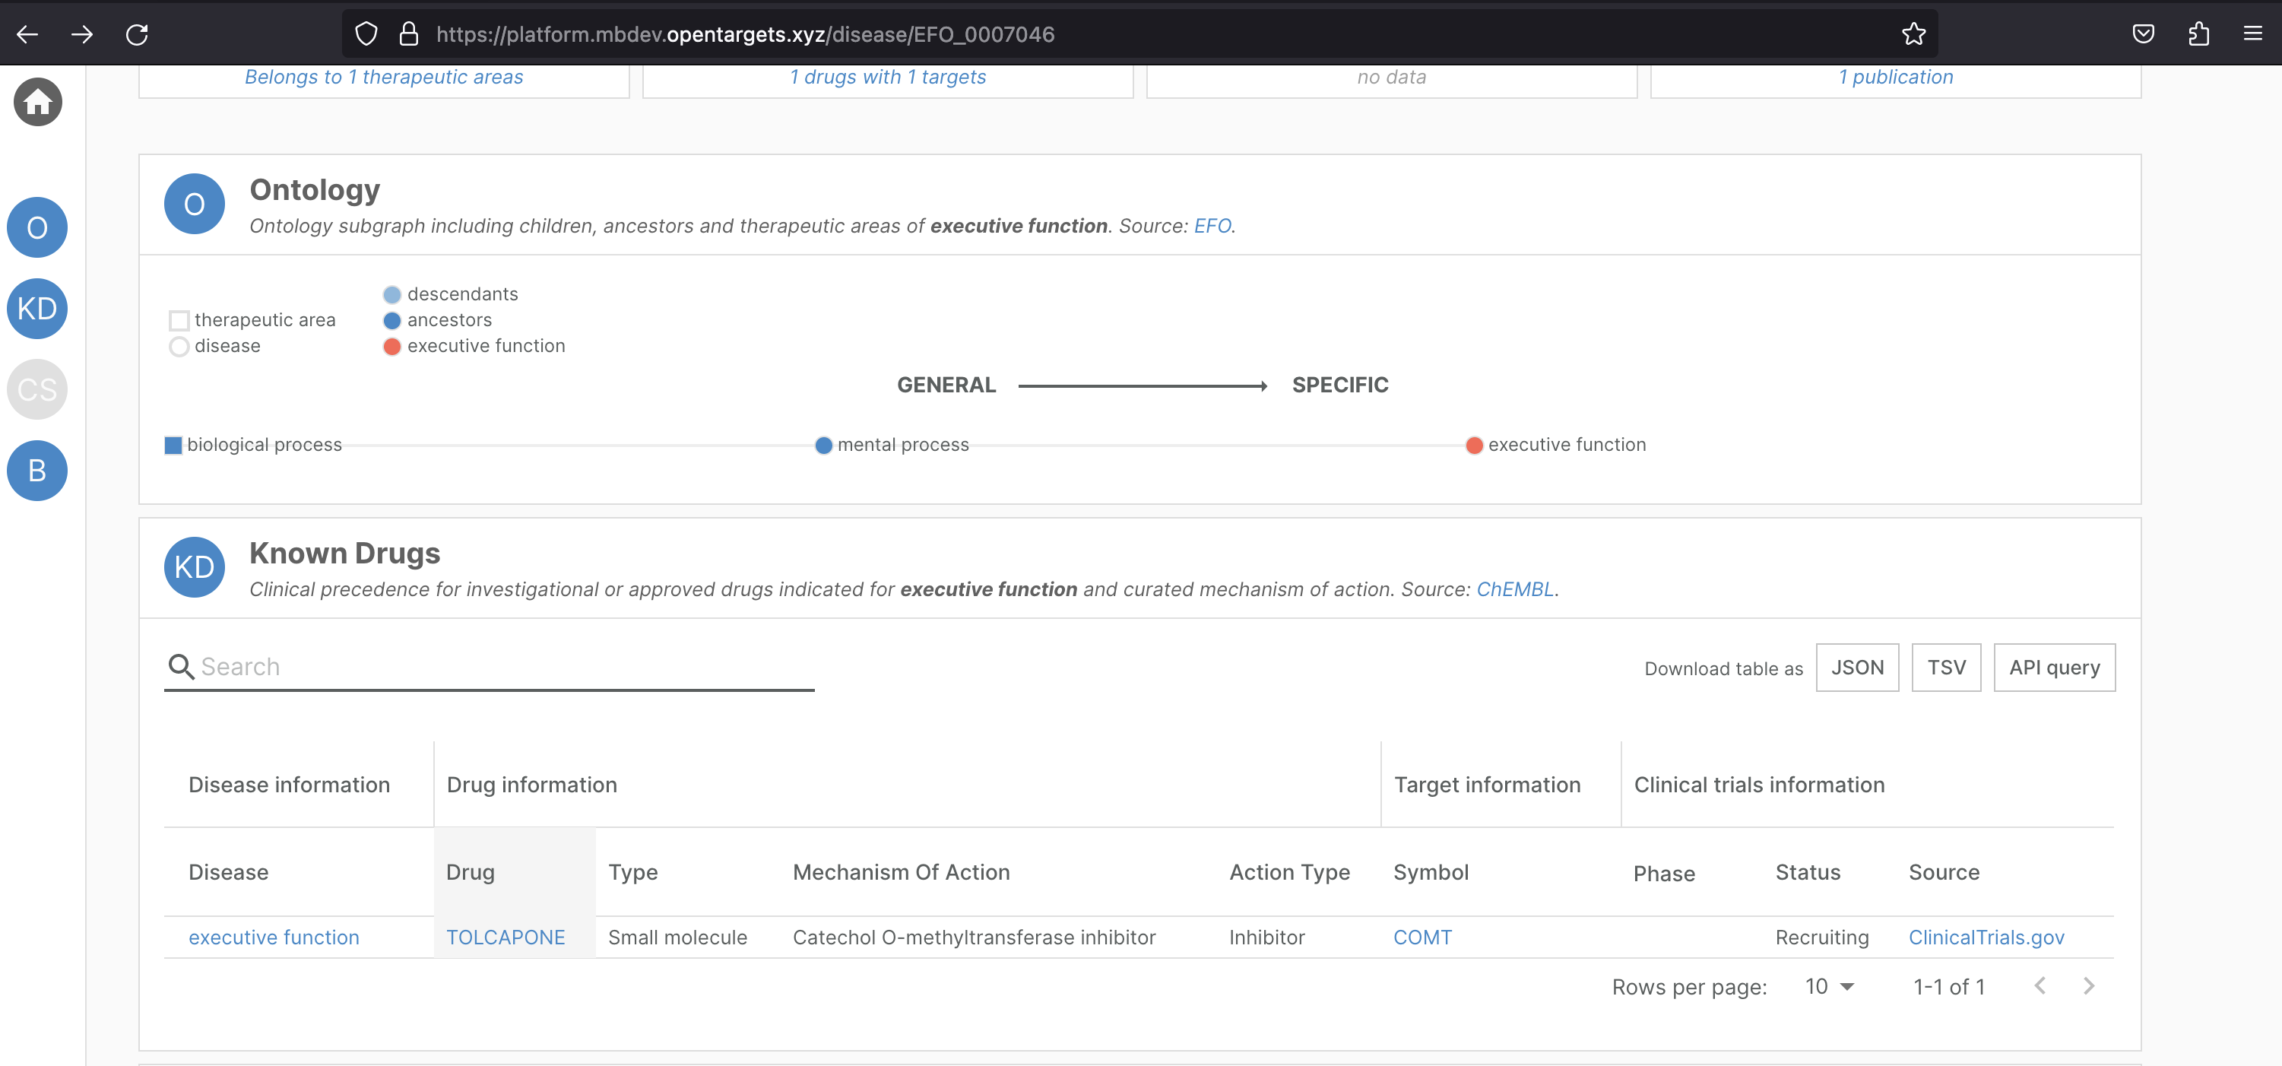
Task: Bookmark this page via the star icon
Action: pyautogui.click(x=1913, y=33)
